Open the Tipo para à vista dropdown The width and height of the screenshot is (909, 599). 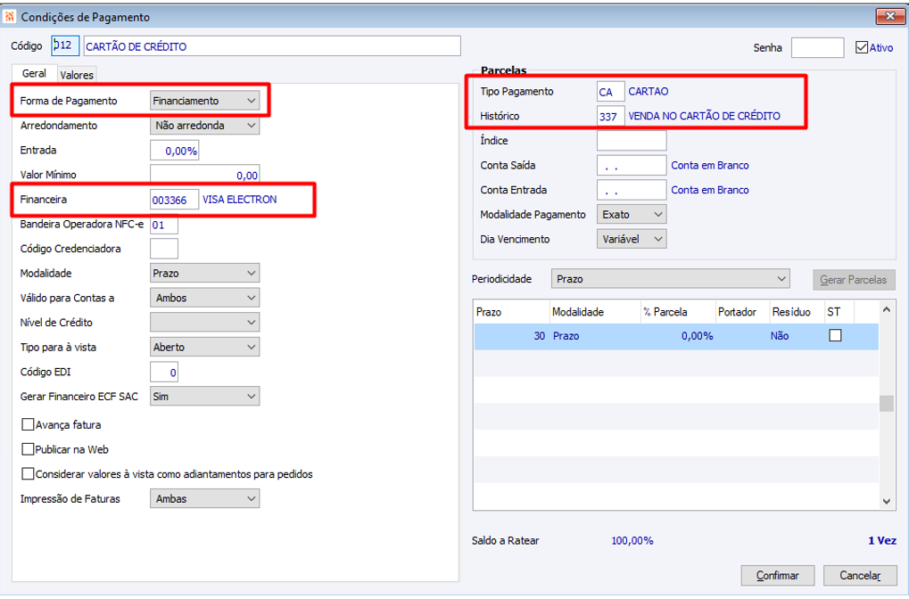(x=204, y=347)
